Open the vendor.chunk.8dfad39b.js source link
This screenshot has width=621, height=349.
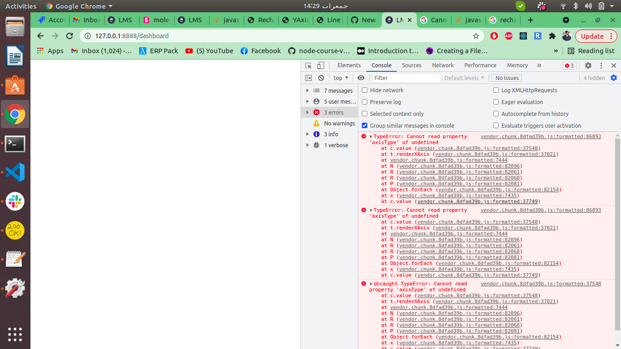click(x=541, y=136)
